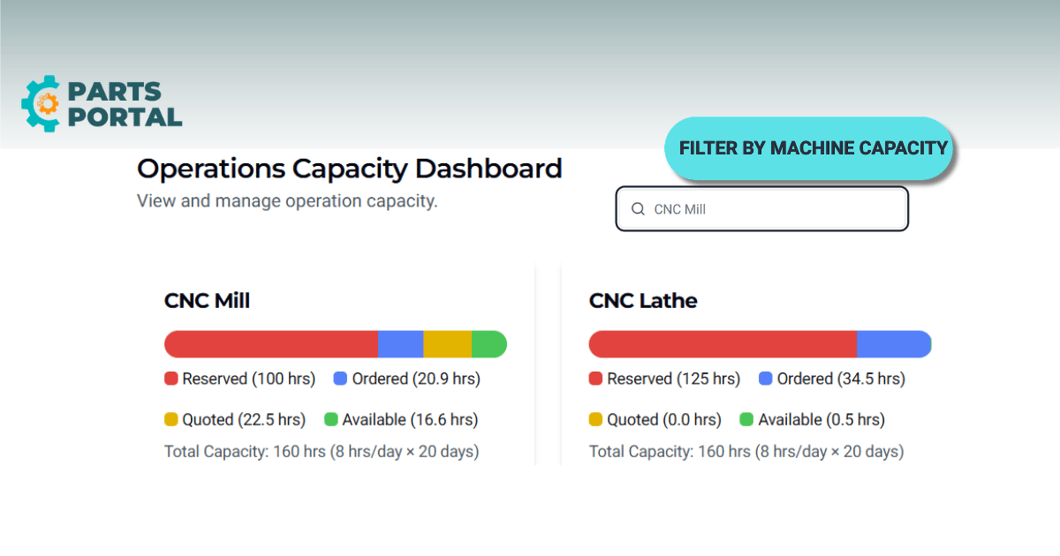This screenshot has width=1060, height=556.
Task: Click the red Reserved legend dot under CNC Lathe
Action: [596, 379]
